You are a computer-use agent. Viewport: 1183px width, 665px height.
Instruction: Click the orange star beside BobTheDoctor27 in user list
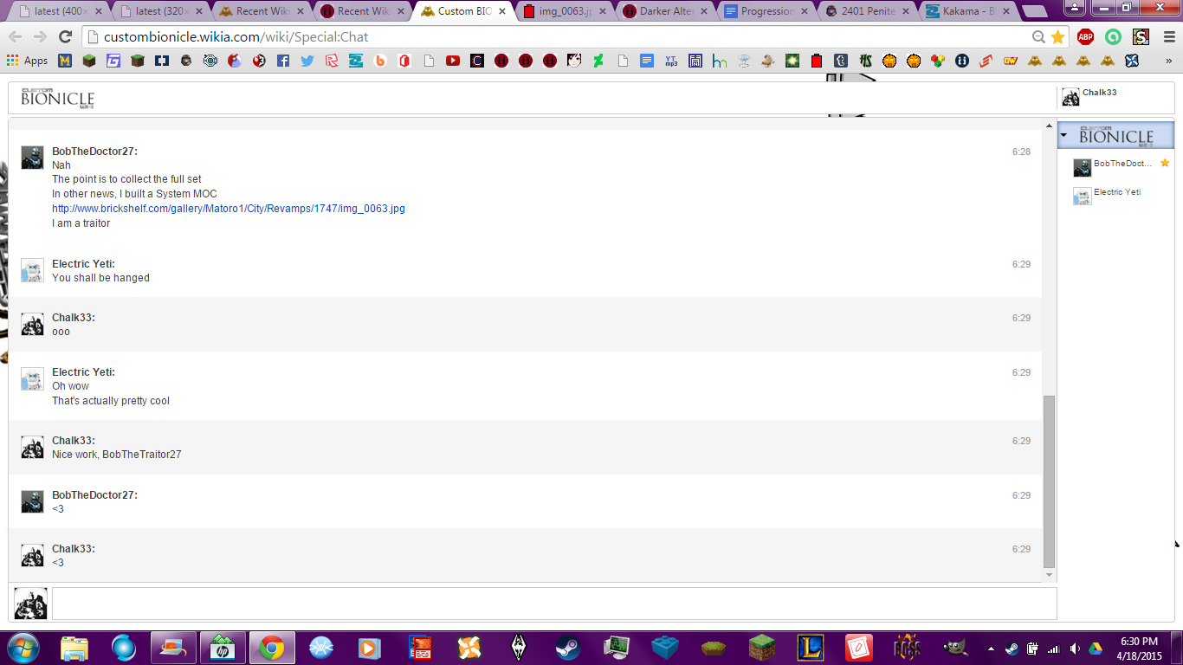[x=1165, y=163]
